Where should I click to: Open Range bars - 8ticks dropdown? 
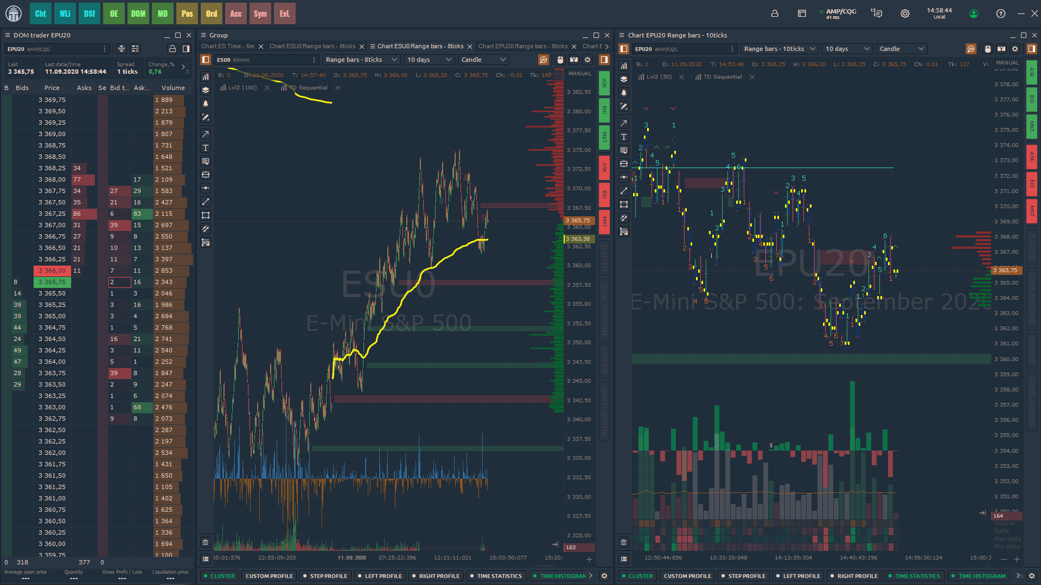click(x=362, y=60)
